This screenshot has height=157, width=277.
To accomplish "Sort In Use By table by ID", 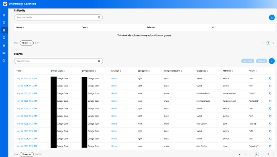I will (x=214, y=27).
